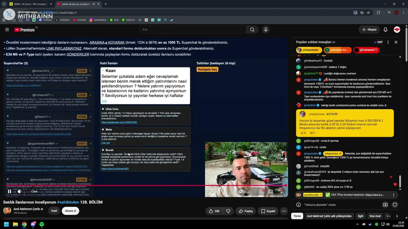Viewport: 408px width, 229px height.
Task: Open video player settings gear
Action: [261, 191]
